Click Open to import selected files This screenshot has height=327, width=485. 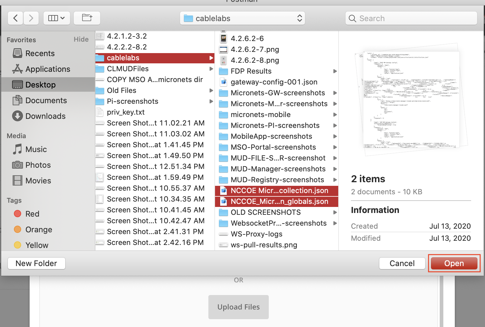454,263
